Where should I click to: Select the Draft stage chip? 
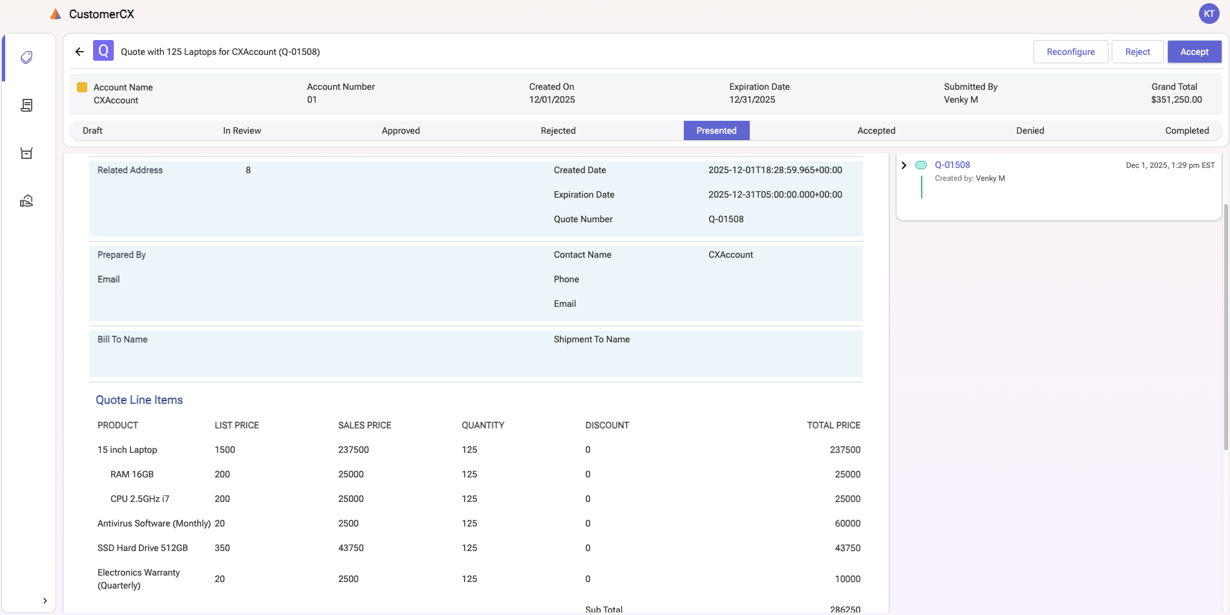click(92, 130)
